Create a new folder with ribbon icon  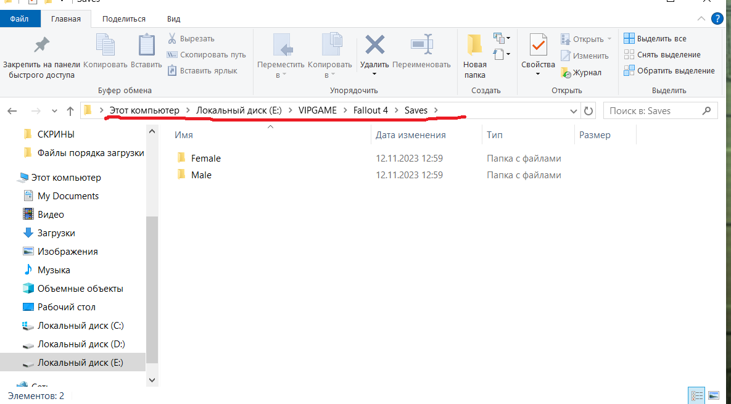[474, 46]
